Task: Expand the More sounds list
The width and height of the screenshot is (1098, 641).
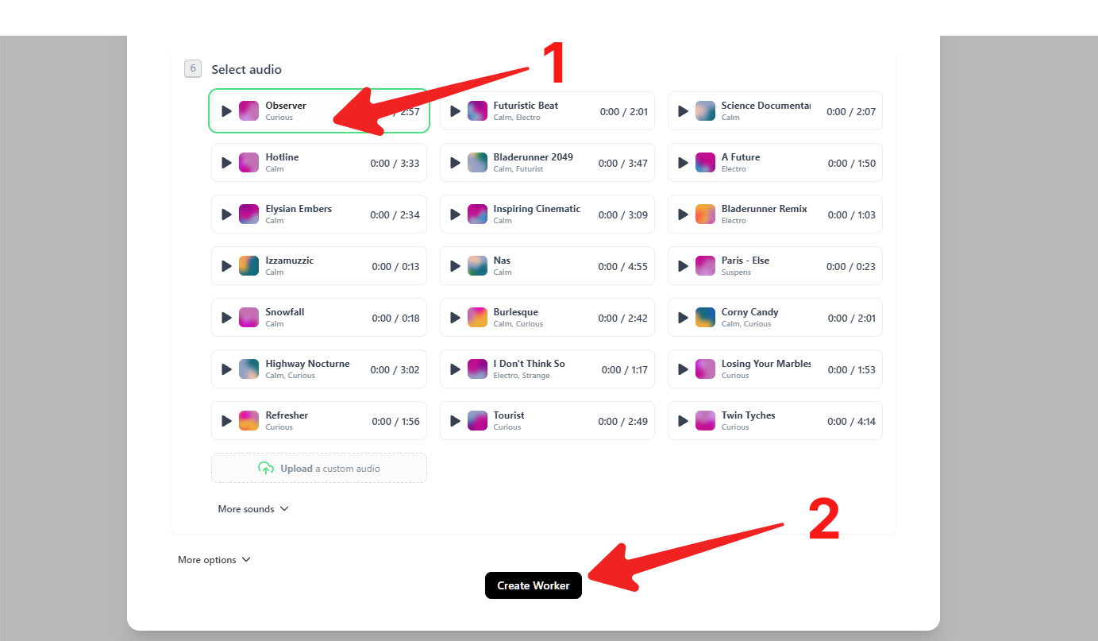Action: 252,509
